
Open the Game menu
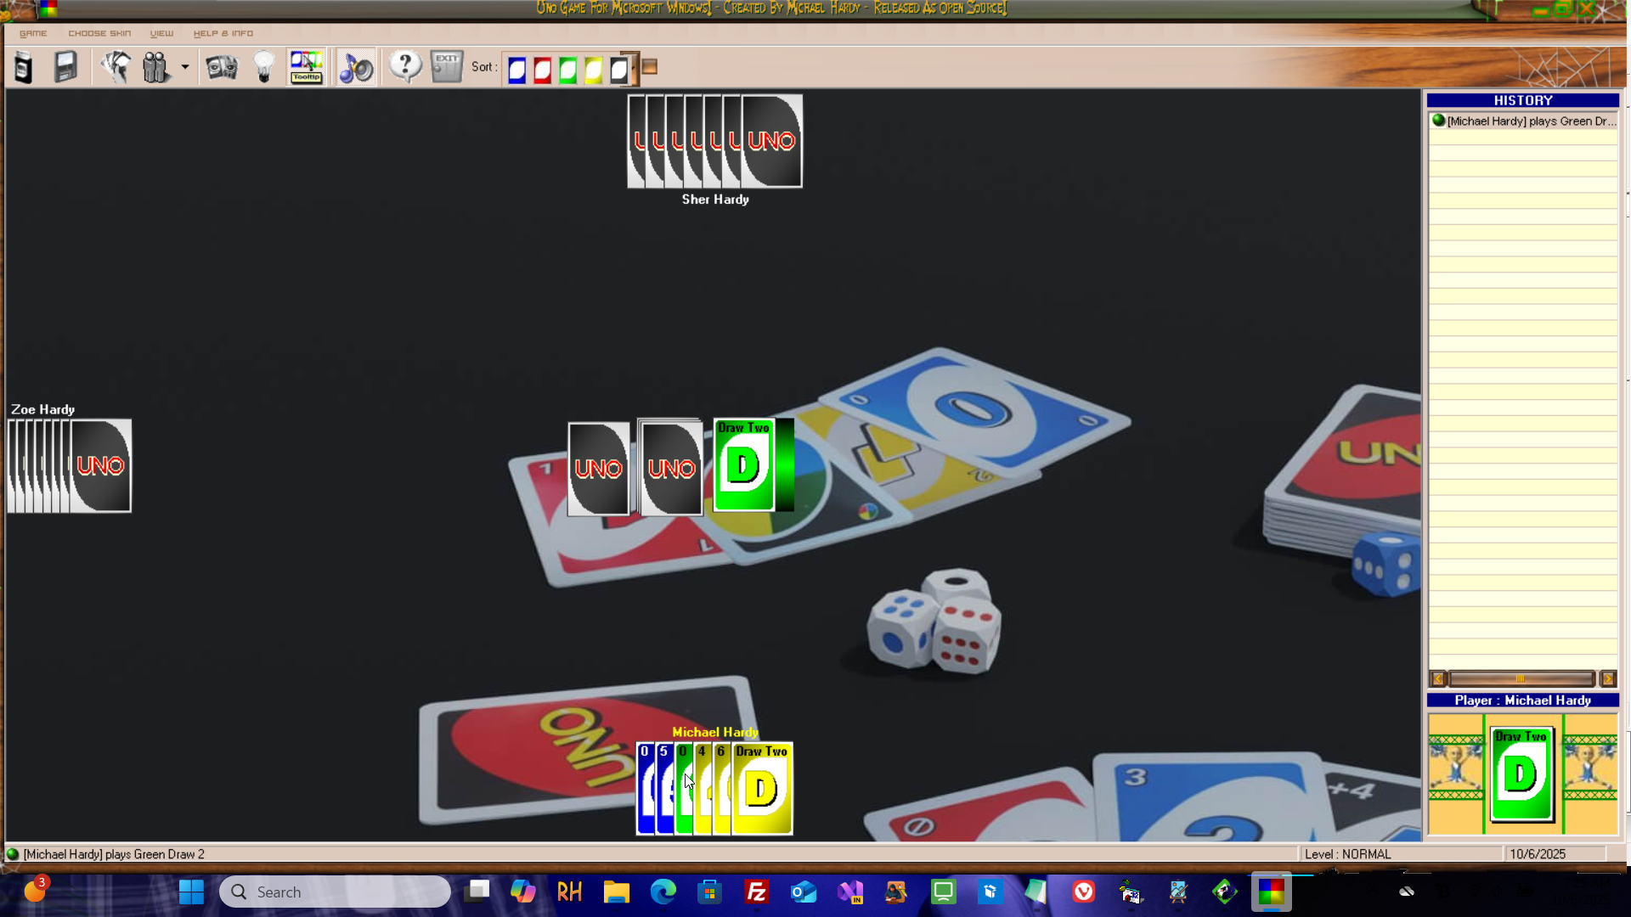33,33
